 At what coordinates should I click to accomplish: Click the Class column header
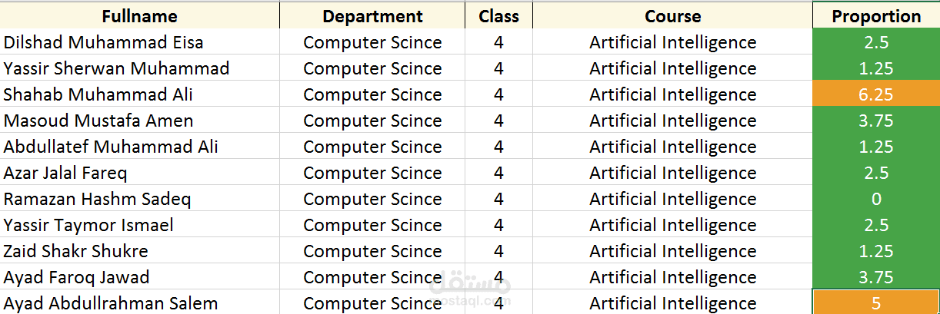(x=498, y=16)
